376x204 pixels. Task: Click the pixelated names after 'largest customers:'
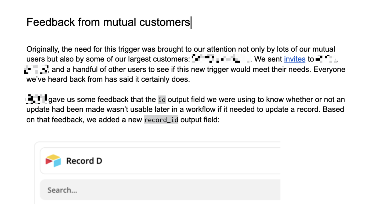(x=221, y=59)
